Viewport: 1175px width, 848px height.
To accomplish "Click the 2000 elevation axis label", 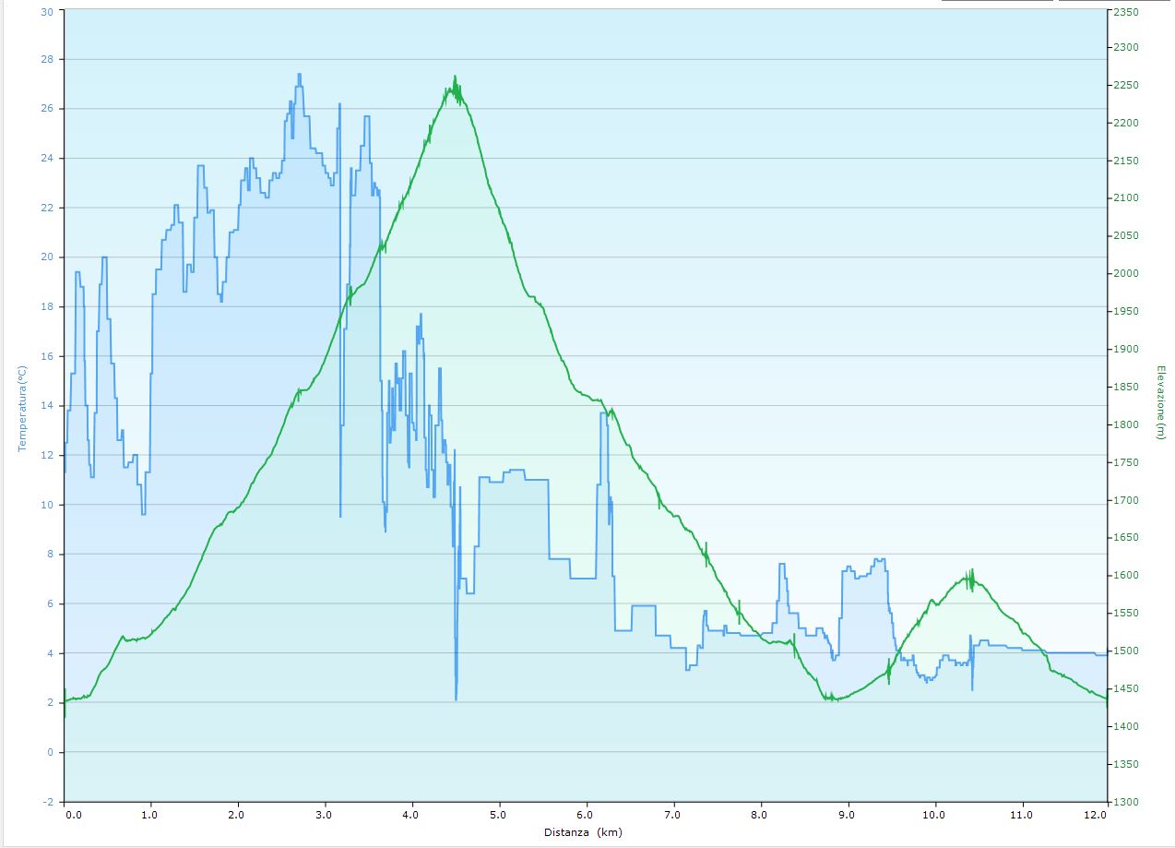I will pos(1126,274).
